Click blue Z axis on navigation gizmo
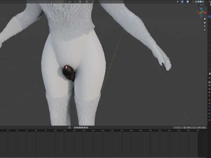Screen dimensions: 211x158 tap(201, 9)
